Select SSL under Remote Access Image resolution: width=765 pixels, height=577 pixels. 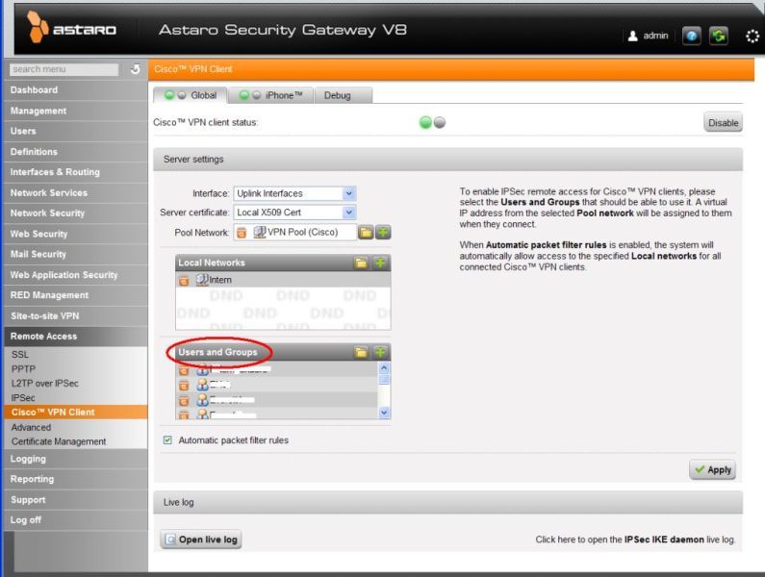tap(76, 355)
